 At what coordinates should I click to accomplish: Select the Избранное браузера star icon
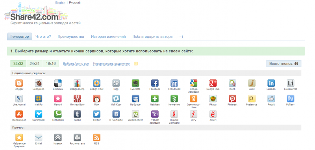pos(19,137)
